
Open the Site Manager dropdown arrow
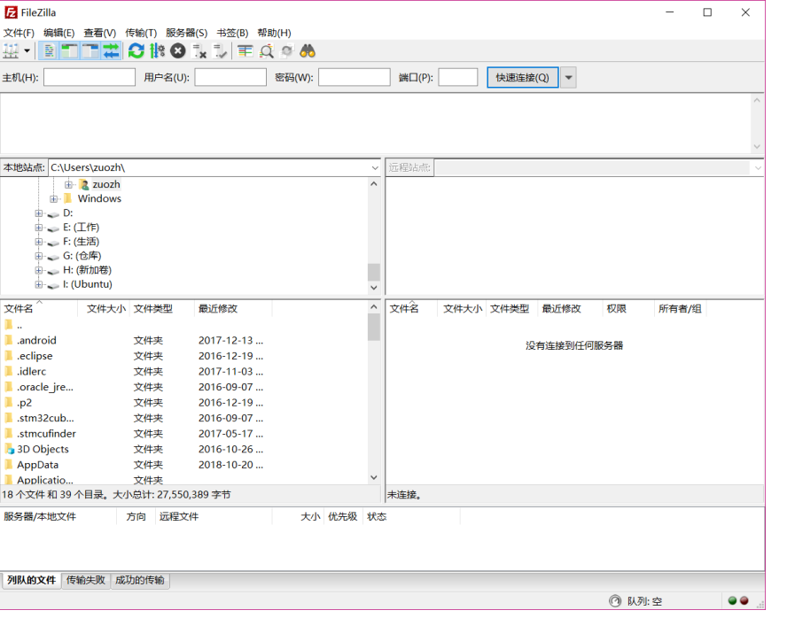(26, 50)
